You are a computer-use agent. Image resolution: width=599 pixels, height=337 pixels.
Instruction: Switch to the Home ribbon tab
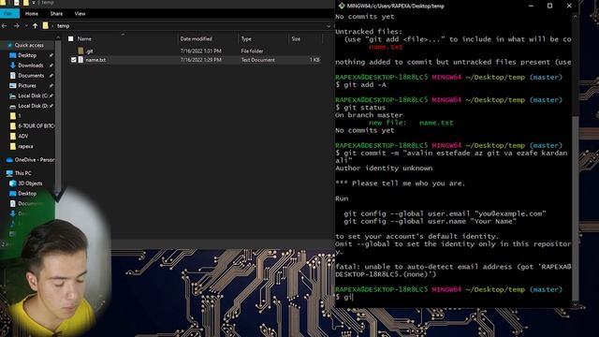coord(32,14)
